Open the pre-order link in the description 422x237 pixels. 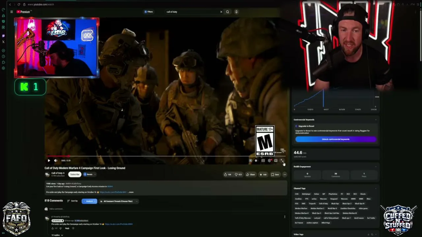[x=112, y=192]
